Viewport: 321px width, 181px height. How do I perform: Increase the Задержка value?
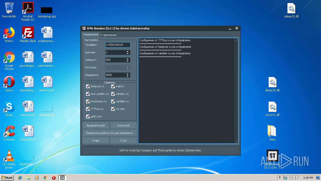tap(128, 74)
